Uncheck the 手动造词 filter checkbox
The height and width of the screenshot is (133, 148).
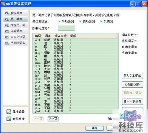tap(59, 22)
